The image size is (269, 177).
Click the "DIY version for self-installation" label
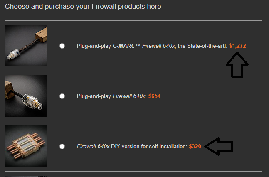click(149, 146)
